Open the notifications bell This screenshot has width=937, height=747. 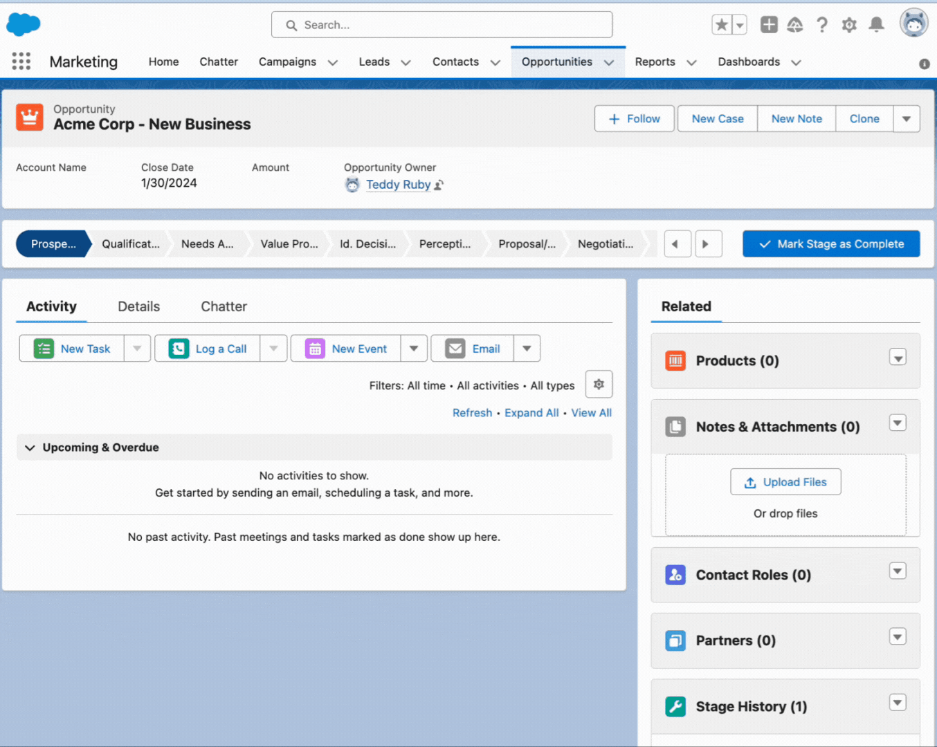coord(876,24)
